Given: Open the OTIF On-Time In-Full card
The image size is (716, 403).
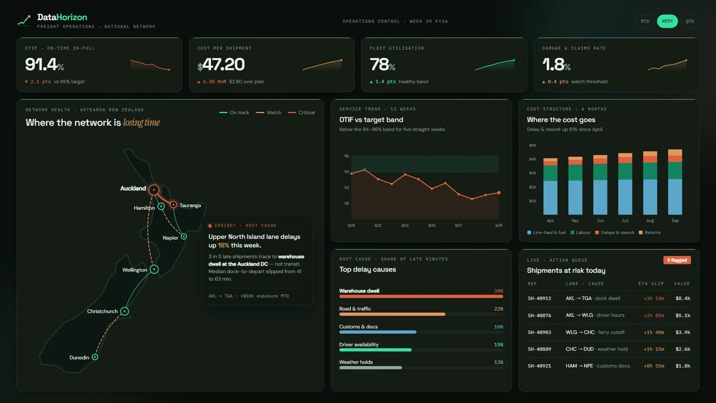Looking at the screenshot, I should tap(99, 65).
